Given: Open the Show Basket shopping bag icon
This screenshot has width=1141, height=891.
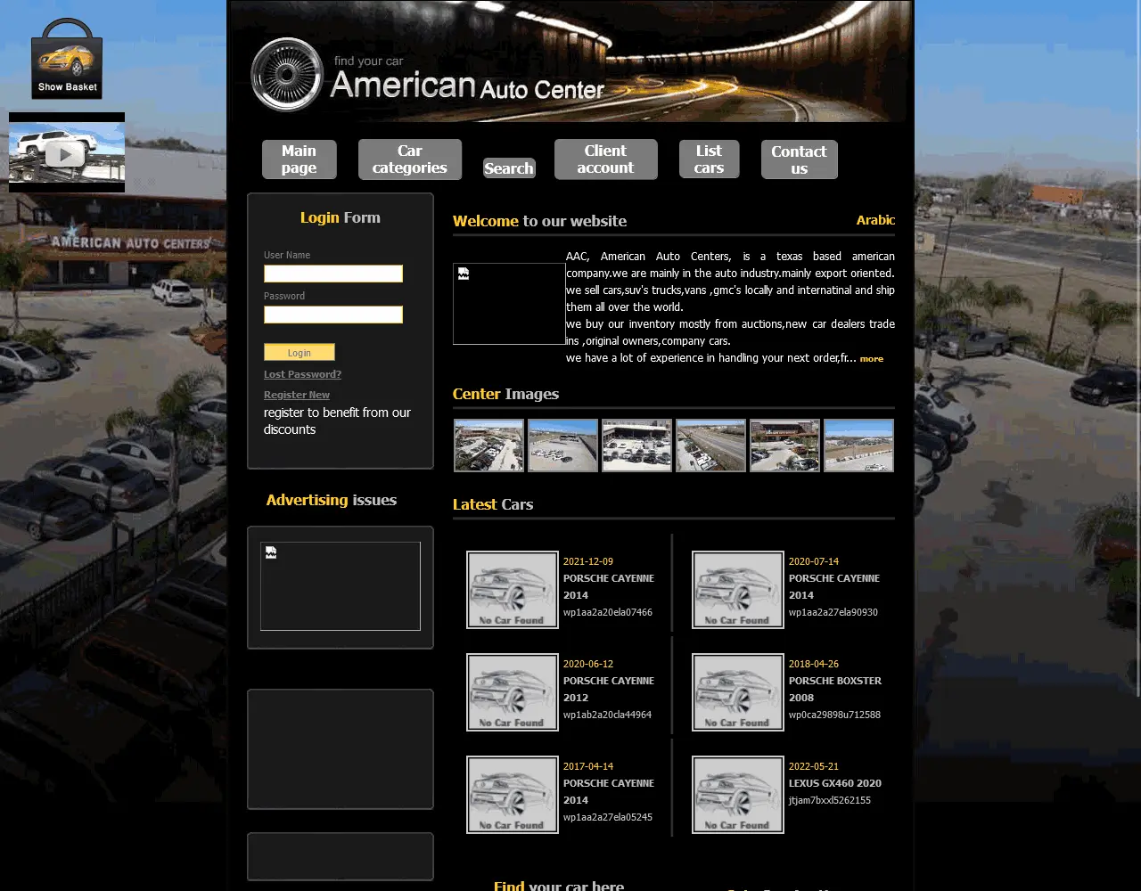Looking at the screenshot, I should 67,59.
